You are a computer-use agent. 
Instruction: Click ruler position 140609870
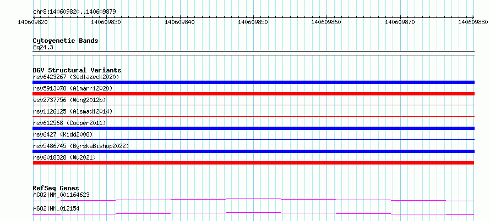[400, 22]
